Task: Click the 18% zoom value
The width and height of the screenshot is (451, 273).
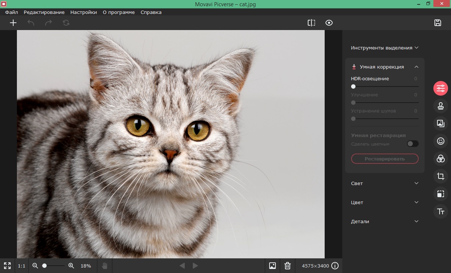Action: 86,266
